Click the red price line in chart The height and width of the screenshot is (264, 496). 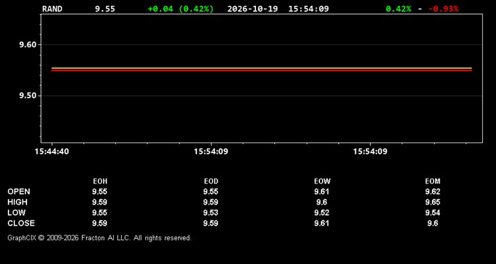[262, 70]
